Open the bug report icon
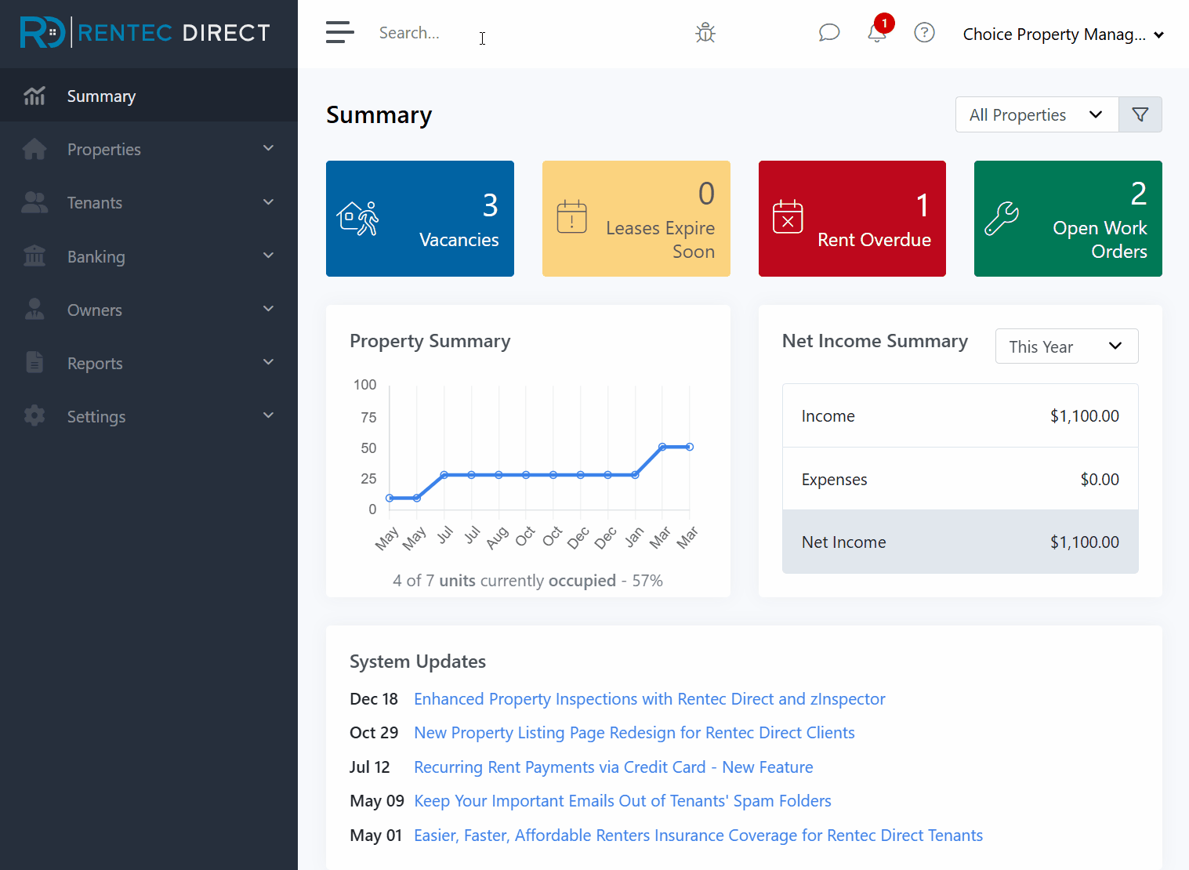Image resolution: width=1189 pixels, height=870 pixels. point(705,33)
